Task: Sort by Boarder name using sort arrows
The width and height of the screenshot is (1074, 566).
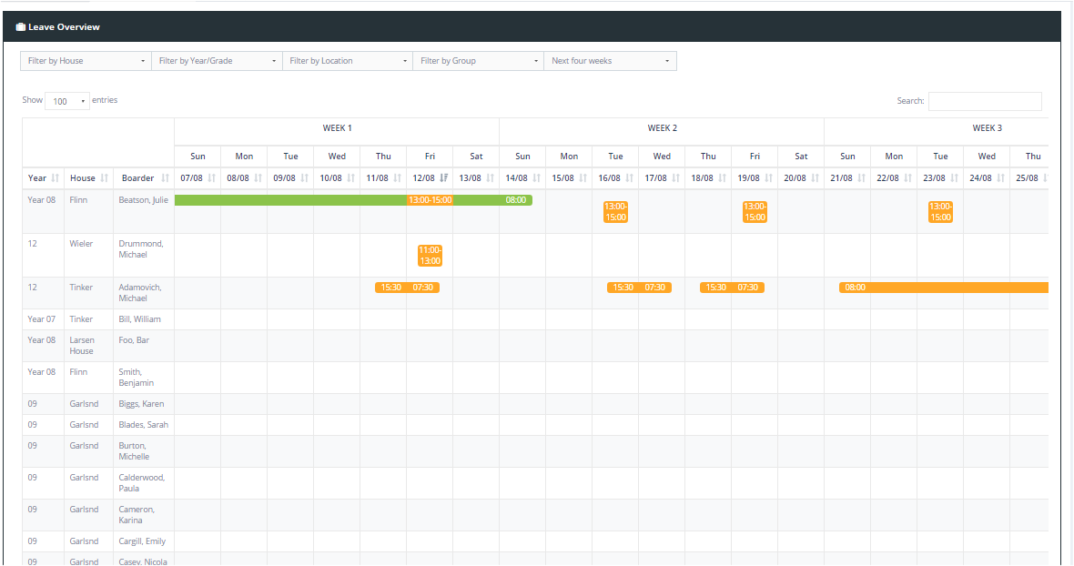Action: click(x=165, y=178)
